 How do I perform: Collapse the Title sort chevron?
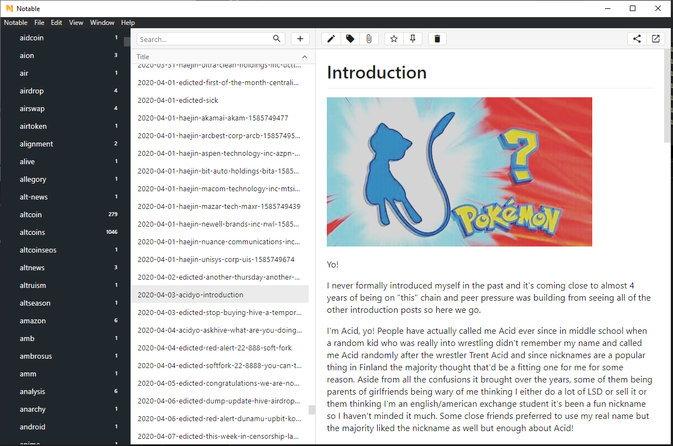[305, 56]
